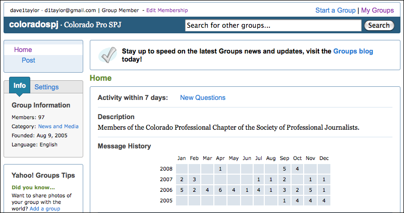Click the Message History heading

[x=124, y=146]
